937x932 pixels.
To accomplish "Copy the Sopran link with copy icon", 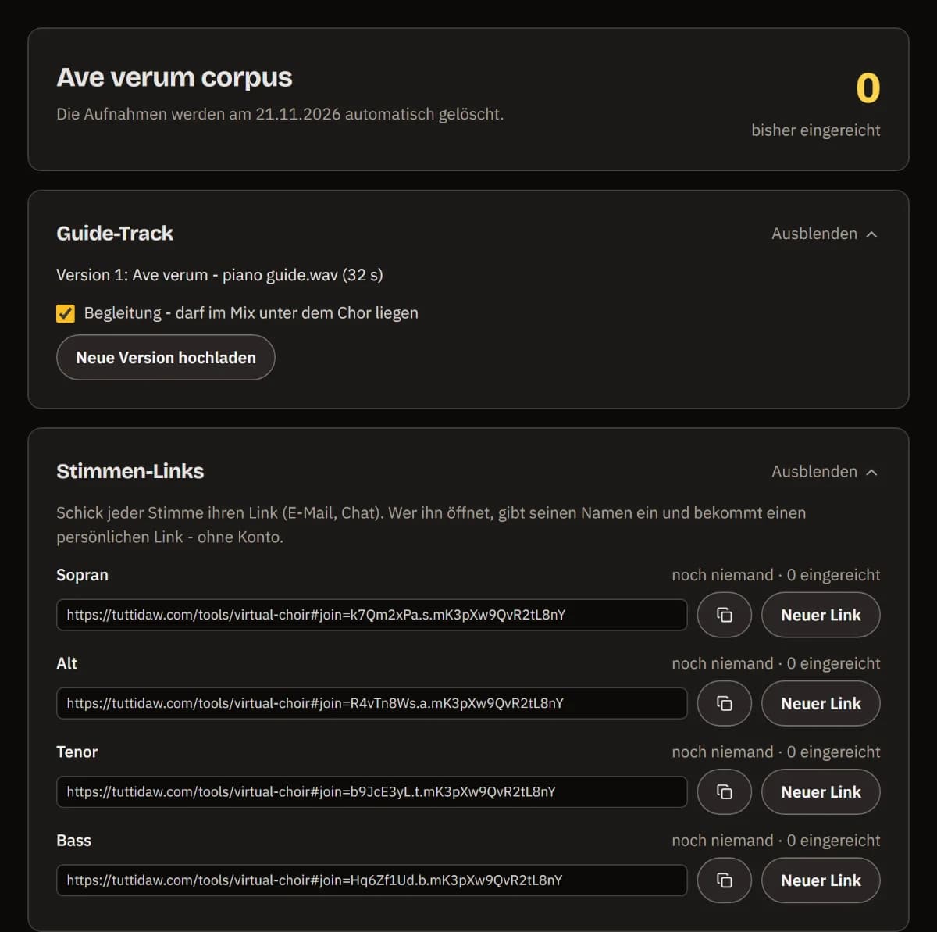I will pos(725,615).
